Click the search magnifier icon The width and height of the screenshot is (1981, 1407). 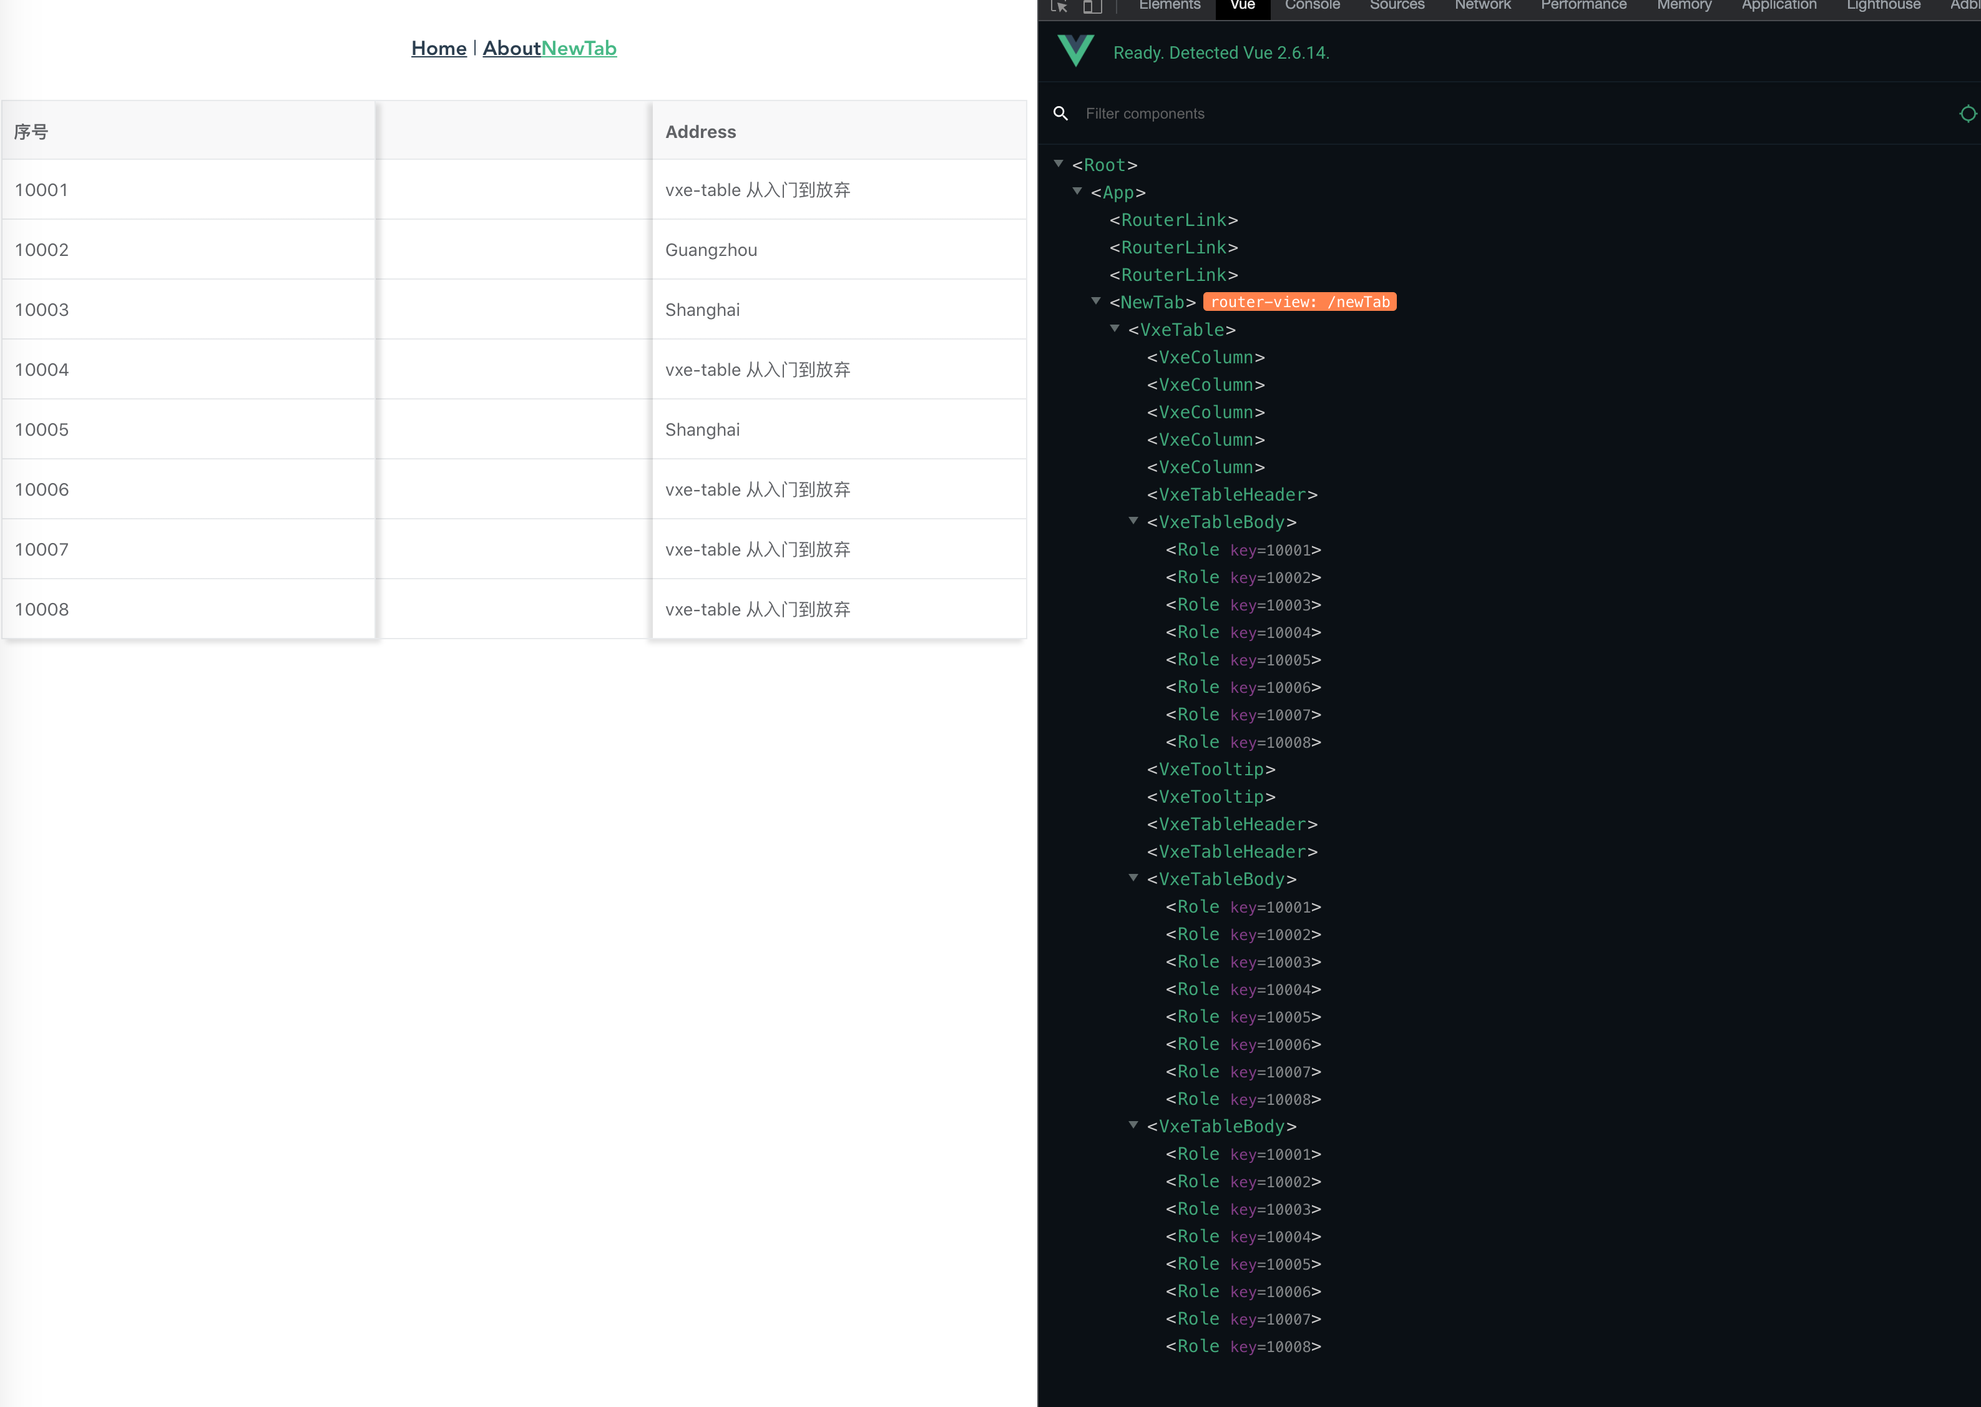click(1060, 114)
